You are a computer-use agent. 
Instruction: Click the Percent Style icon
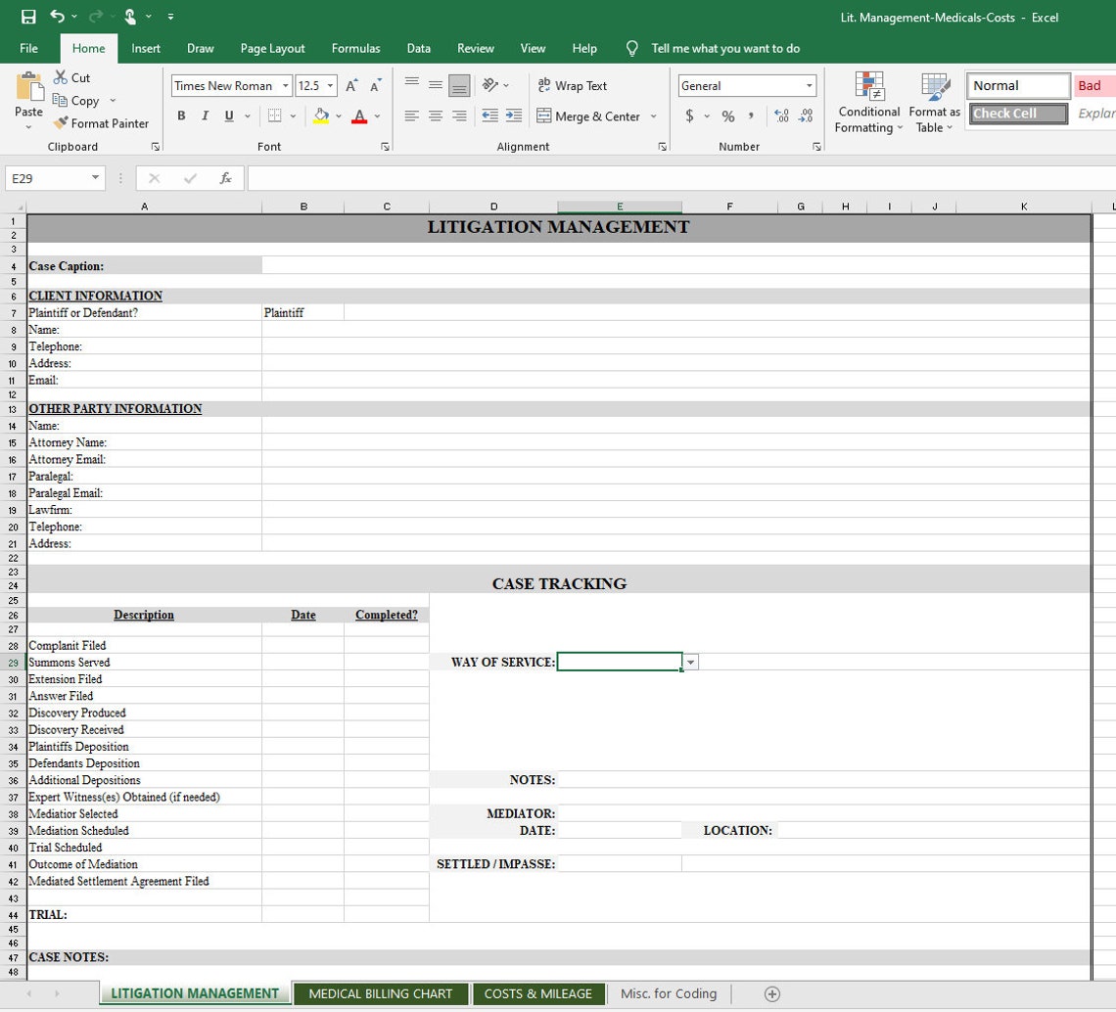[729, 115]
